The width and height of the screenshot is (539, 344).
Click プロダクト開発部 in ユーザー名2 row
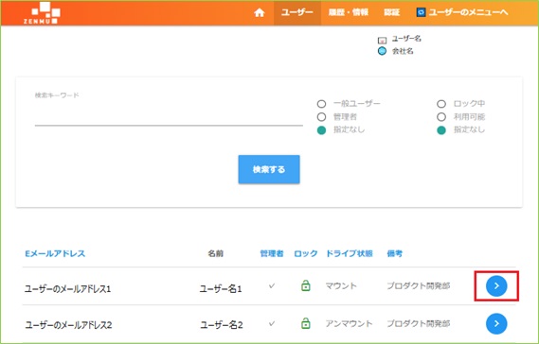[419, 323]
